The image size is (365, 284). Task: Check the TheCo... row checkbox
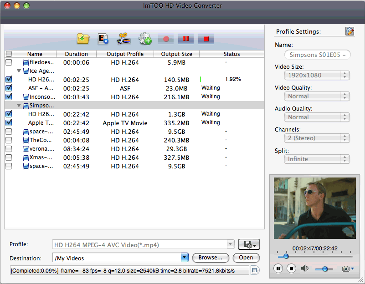pos(9,140)
